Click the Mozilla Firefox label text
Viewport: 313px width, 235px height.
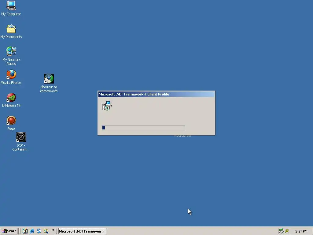[11, 83]
